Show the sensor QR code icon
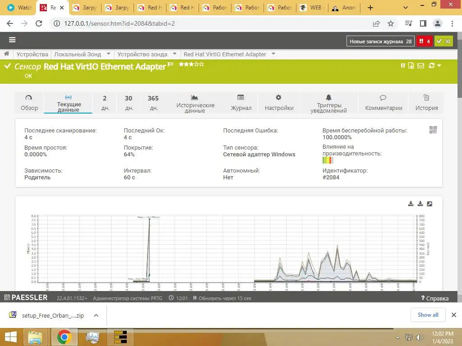Image resolution: width=462 pixels, height=346 pixels. coord(433,130)
